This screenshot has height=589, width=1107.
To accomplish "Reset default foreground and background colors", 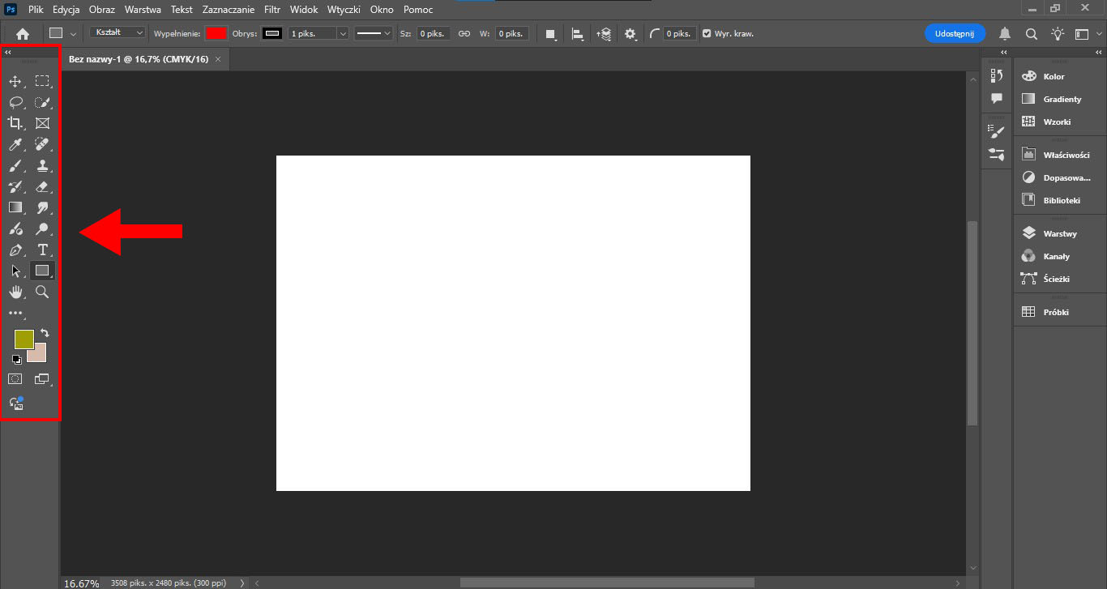I will tap(16, 360).
